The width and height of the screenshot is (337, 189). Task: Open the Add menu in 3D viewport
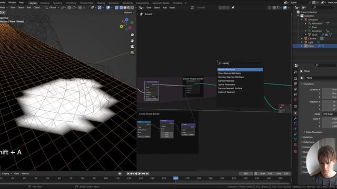tap(29, 7)
